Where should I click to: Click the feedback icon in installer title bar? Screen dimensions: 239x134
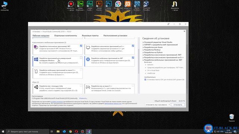click(x=168, y=24)
